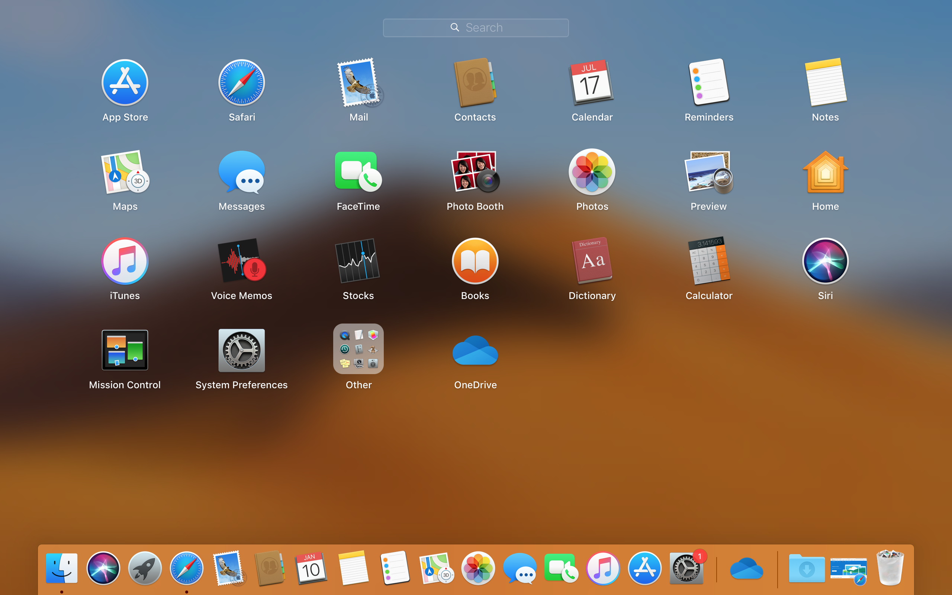
Task: Launch the Stocks app
Action: [x=358, y=261]
